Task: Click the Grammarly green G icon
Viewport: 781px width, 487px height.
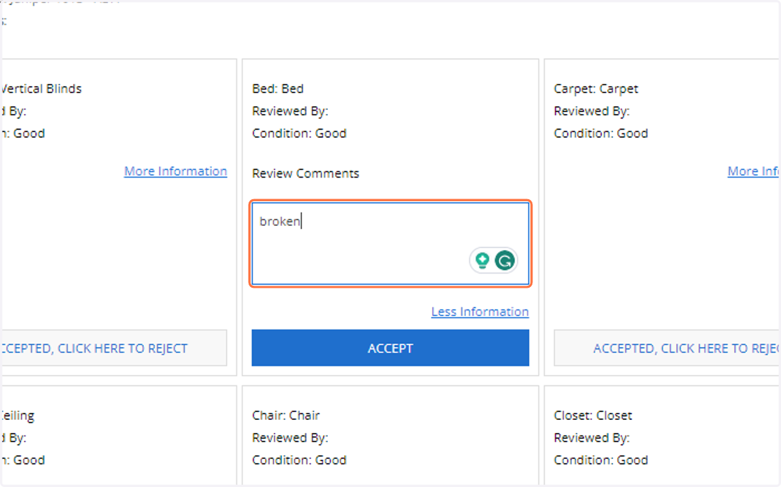Action: pos(504,261)
